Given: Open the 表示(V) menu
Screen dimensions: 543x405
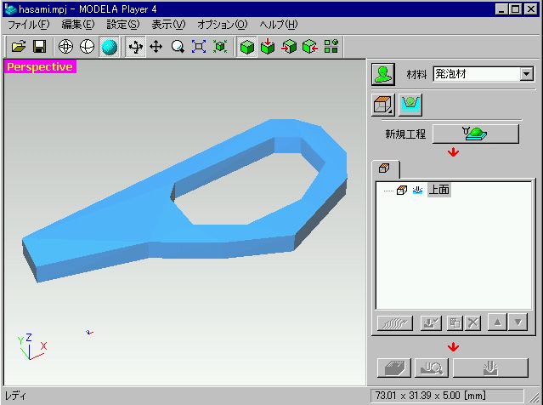Looking at the screenshot, I should (x=167, y=25).
